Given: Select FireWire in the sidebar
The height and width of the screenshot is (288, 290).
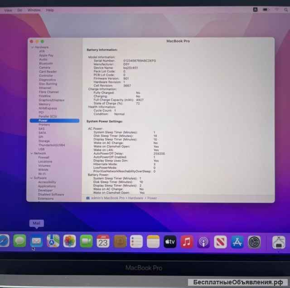Looking at the screenshot, I should coord(45,96).
